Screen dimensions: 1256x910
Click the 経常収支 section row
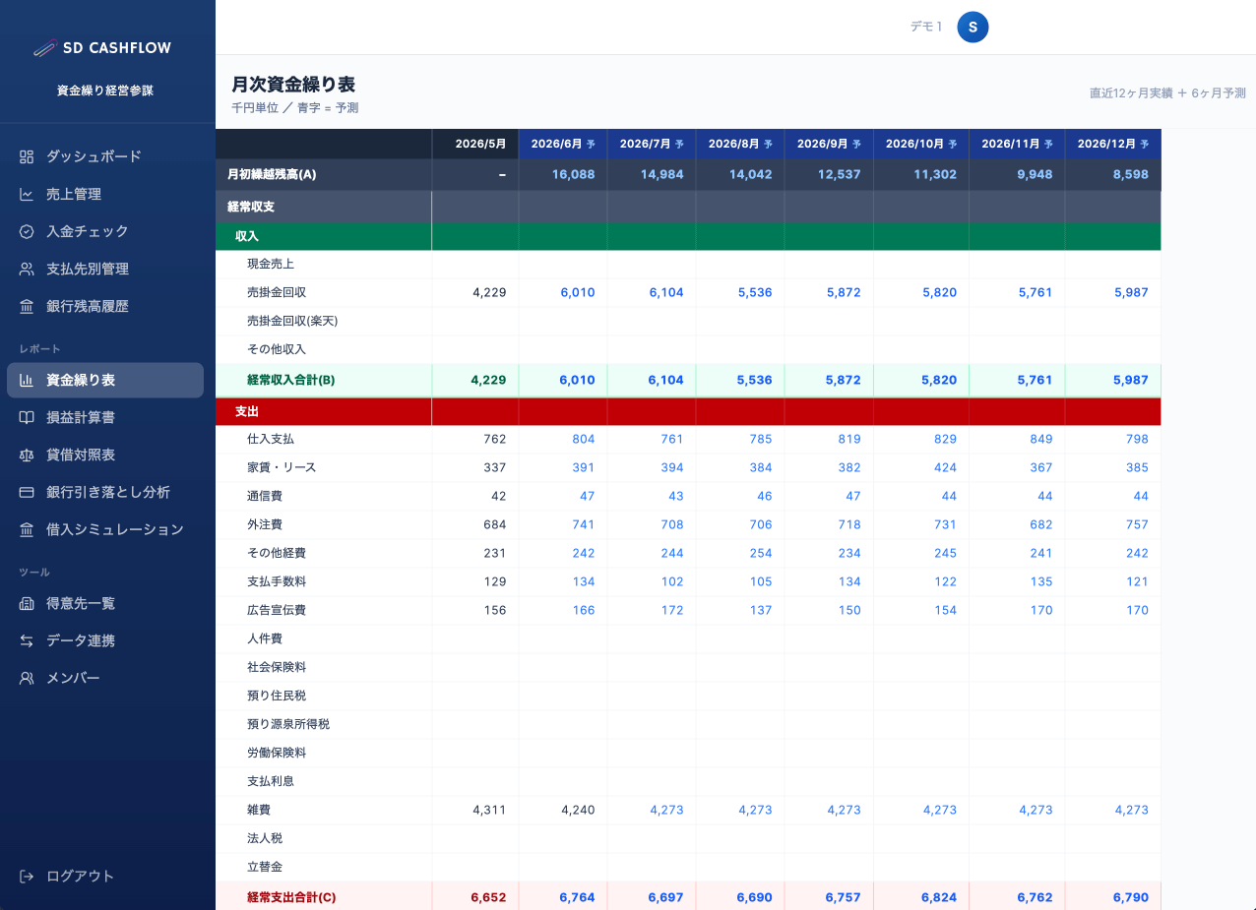(688, 207)
